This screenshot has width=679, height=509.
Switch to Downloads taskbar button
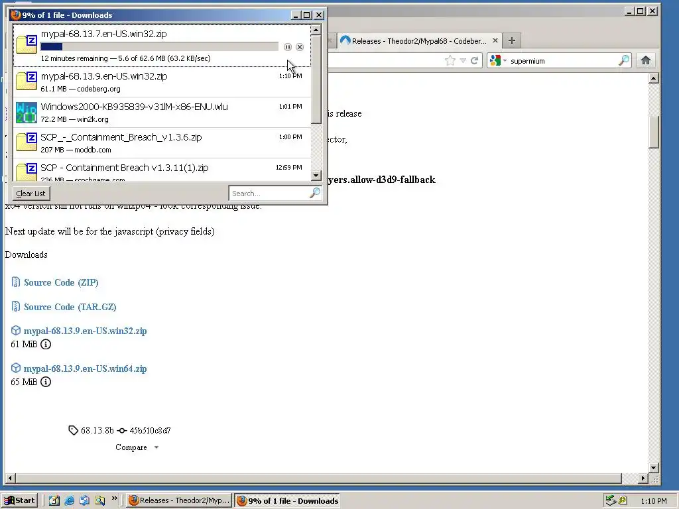point(288,500)
